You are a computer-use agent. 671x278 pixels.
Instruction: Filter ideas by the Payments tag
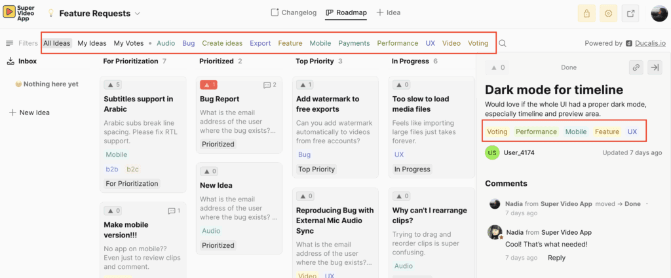(354, 43)
